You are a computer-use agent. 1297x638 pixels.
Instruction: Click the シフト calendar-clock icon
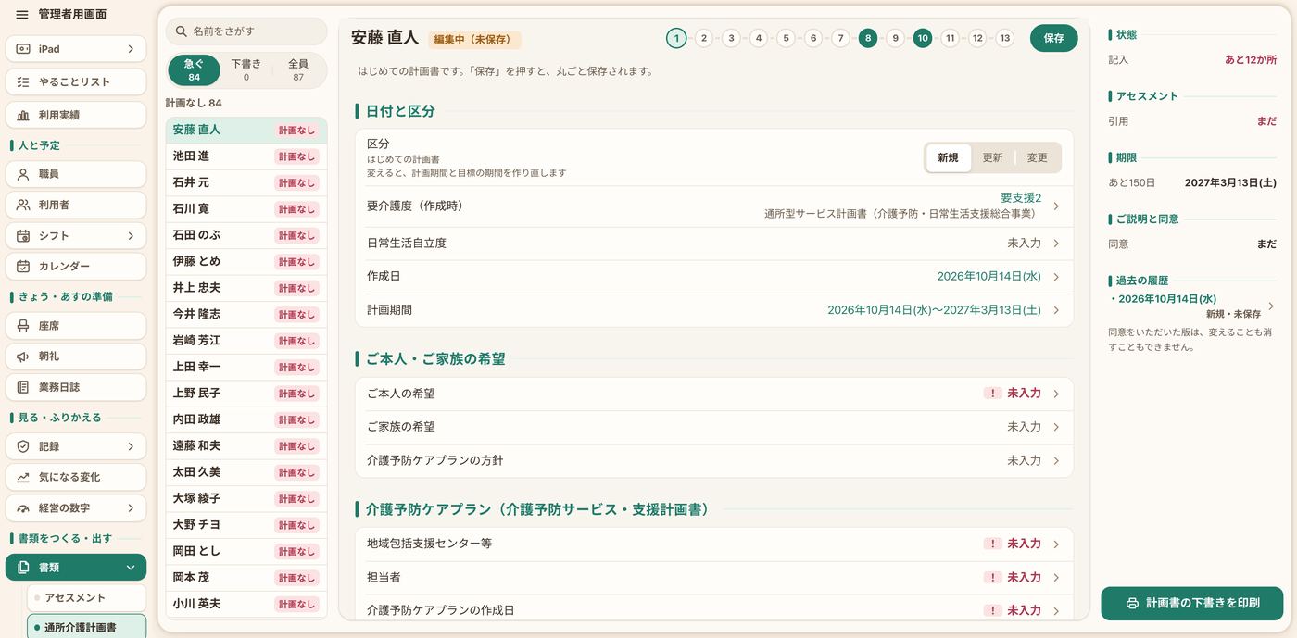[x=23, y=236]
